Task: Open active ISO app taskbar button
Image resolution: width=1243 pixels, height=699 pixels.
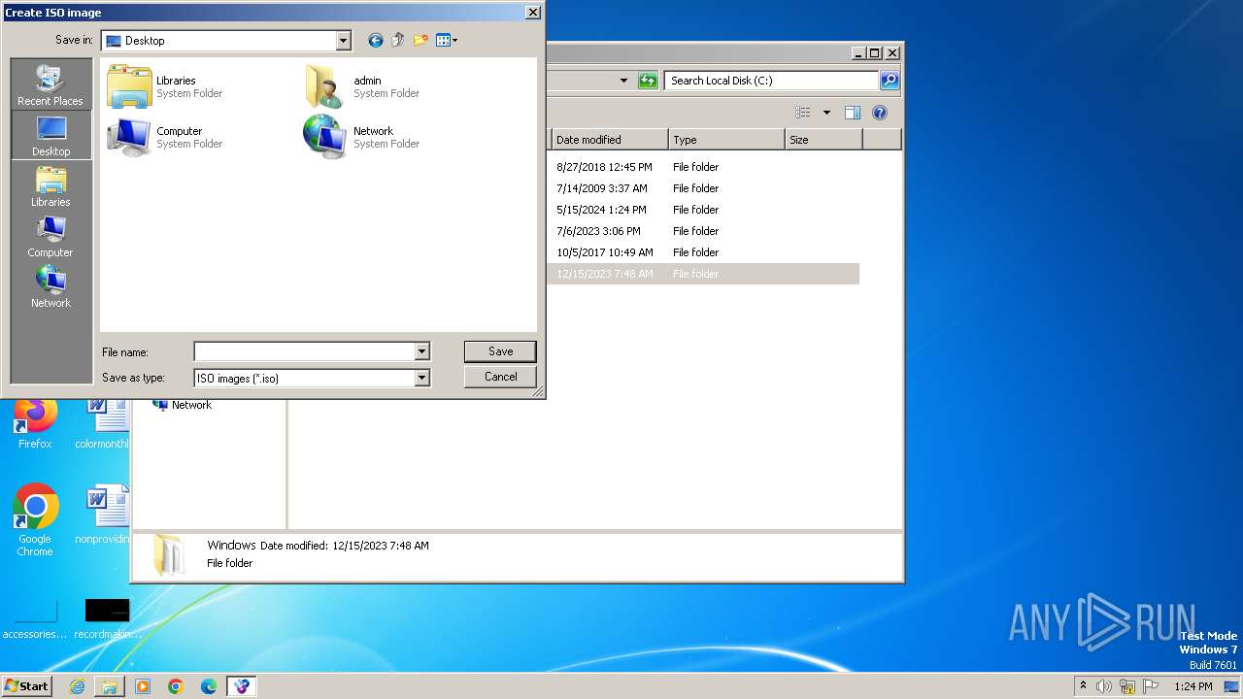Action: pos(242,686)
